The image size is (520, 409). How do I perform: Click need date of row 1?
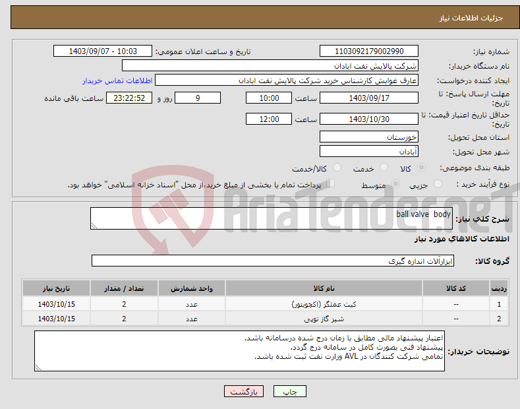[x=57, y=304]
